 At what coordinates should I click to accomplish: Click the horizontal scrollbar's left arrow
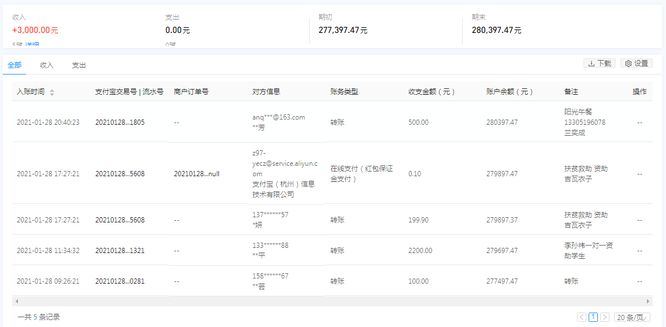tap(17, 301)
